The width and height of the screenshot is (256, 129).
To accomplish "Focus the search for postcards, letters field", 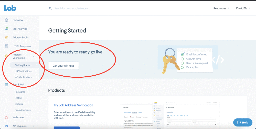I will [72, 8].
